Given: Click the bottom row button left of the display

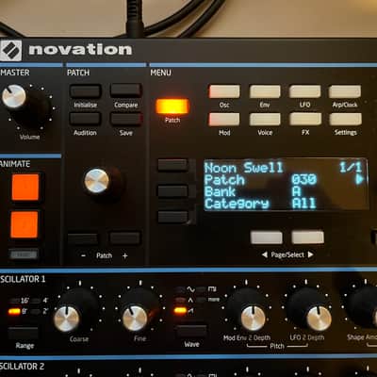Looking at the screenshot, I should point(172,217).
